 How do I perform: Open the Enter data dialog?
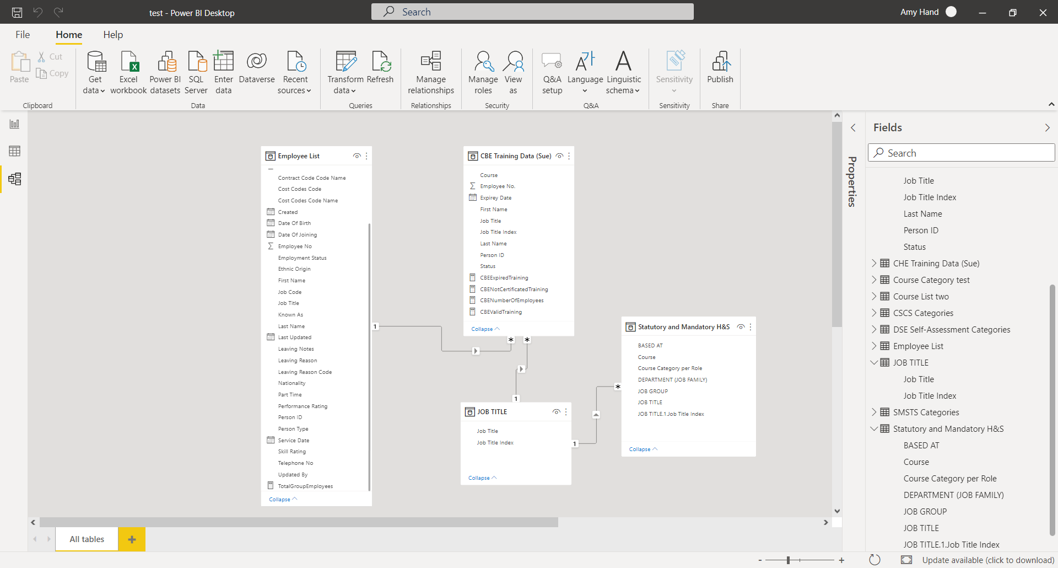tap(224, 73)
